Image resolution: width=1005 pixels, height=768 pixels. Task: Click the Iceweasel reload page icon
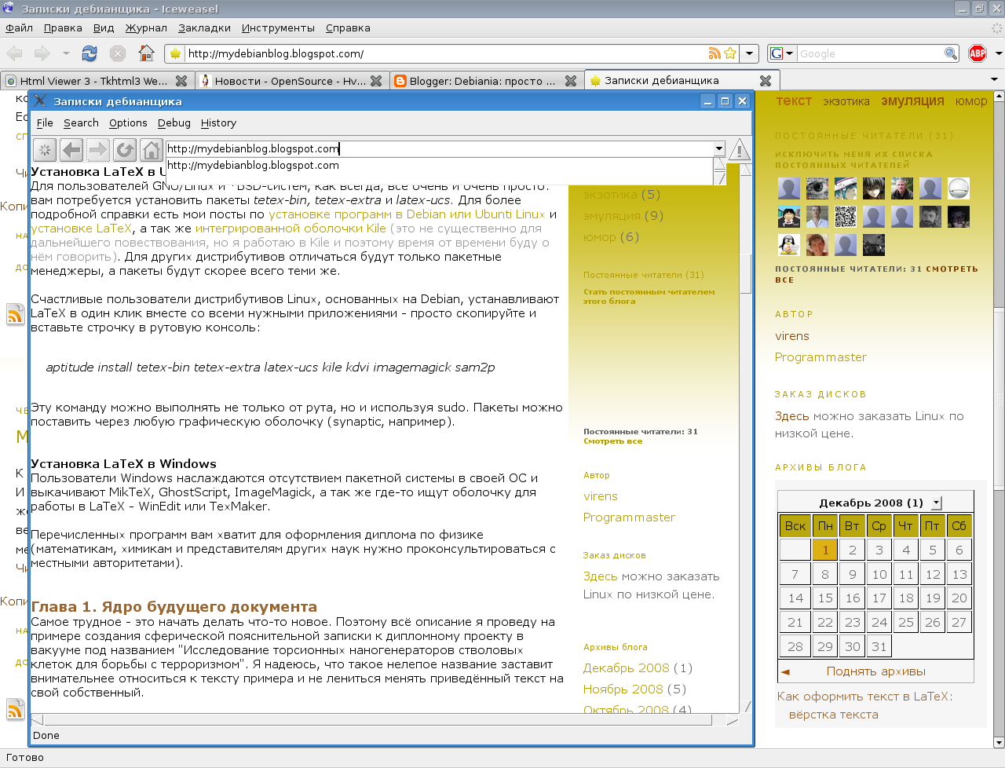coord(90,53)
